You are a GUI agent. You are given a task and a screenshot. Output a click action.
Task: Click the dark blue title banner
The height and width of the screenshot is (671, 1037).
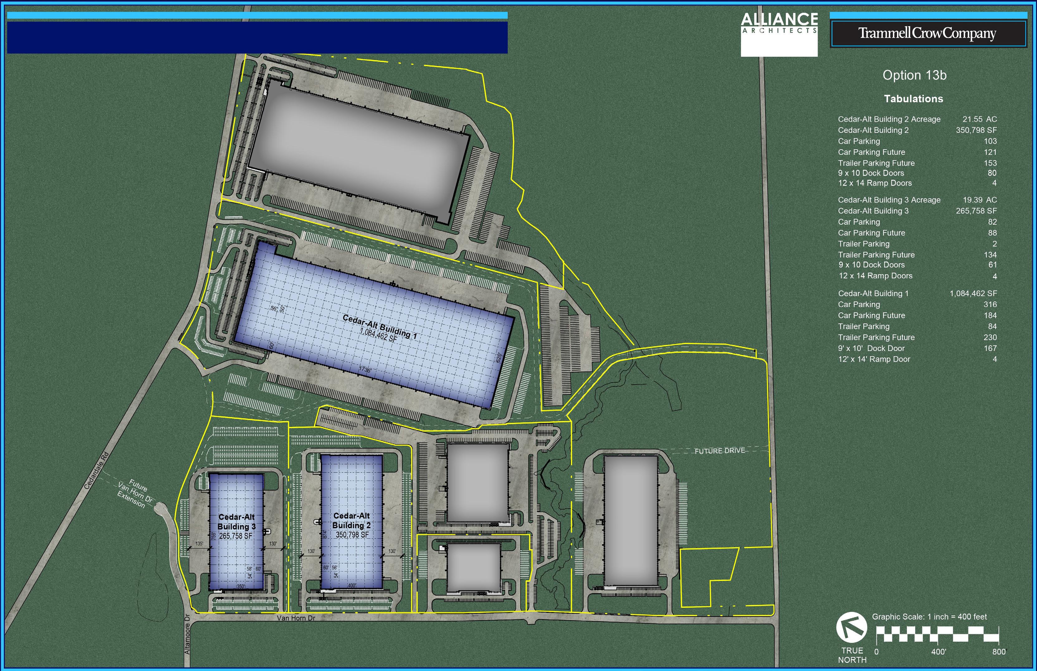257,37
